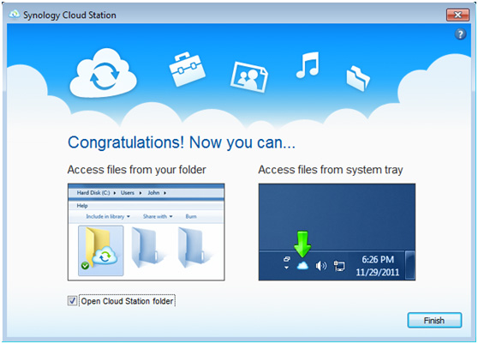
Task: Click the Help menu in folder preview
Action: click(82, 205)
